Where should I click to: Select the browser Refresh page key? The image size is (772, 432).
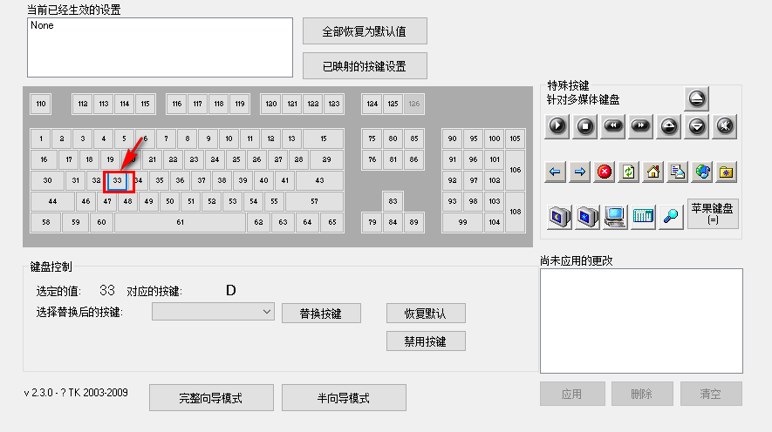click(629, 172)
